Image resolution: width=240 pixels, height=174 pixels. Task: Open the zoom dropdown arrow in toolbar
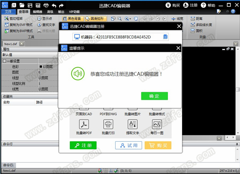(130, 19)
